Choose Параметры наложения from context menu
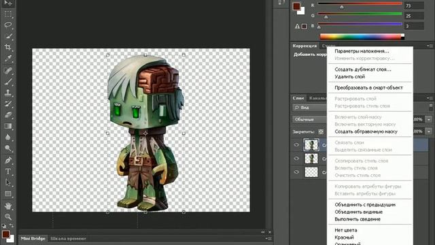This screenshot has width=435, height=245. coord(362,51)
